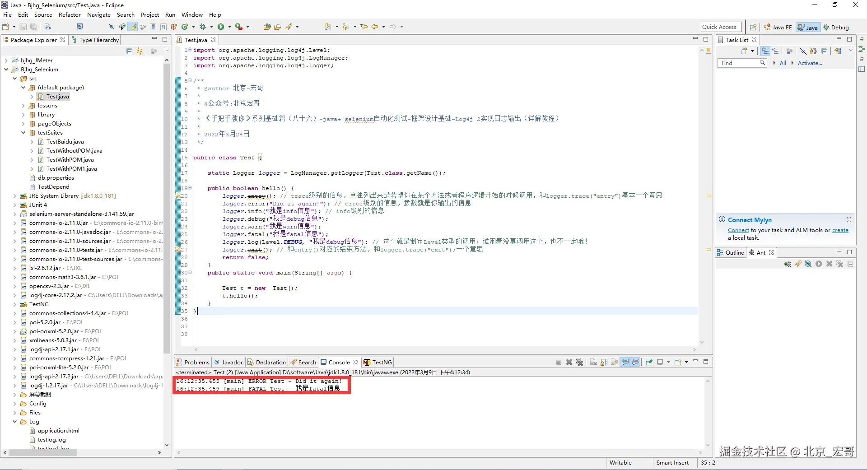Open the Navigate menu

point(99,15)
